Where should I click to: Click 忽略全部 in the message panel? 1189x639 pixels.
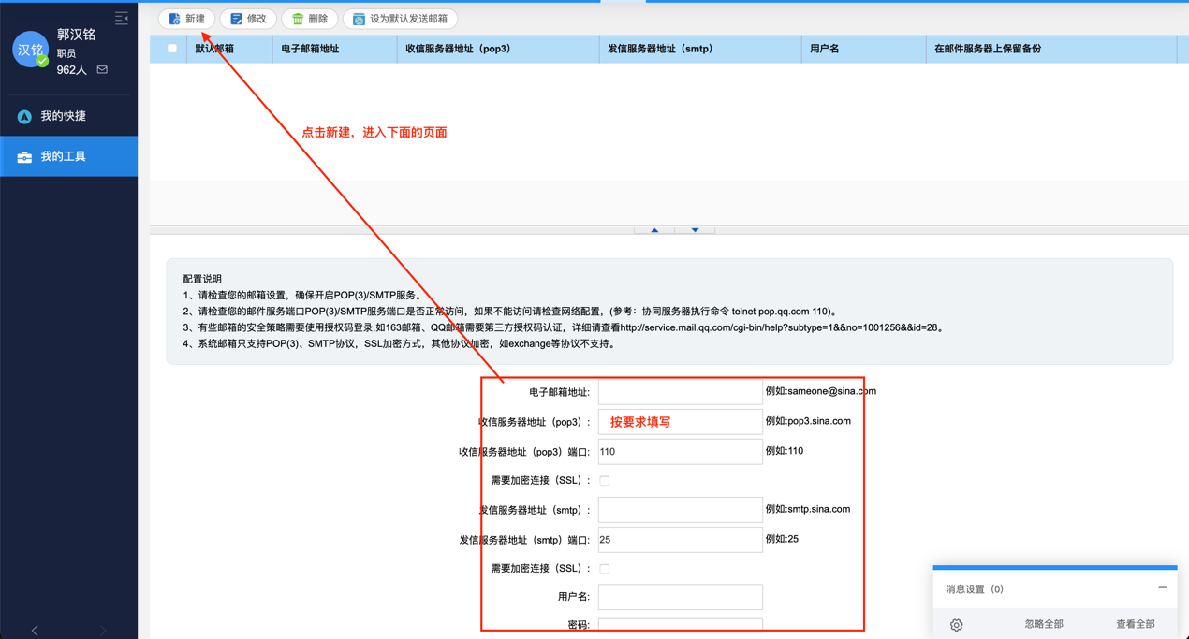point(1043,624)
